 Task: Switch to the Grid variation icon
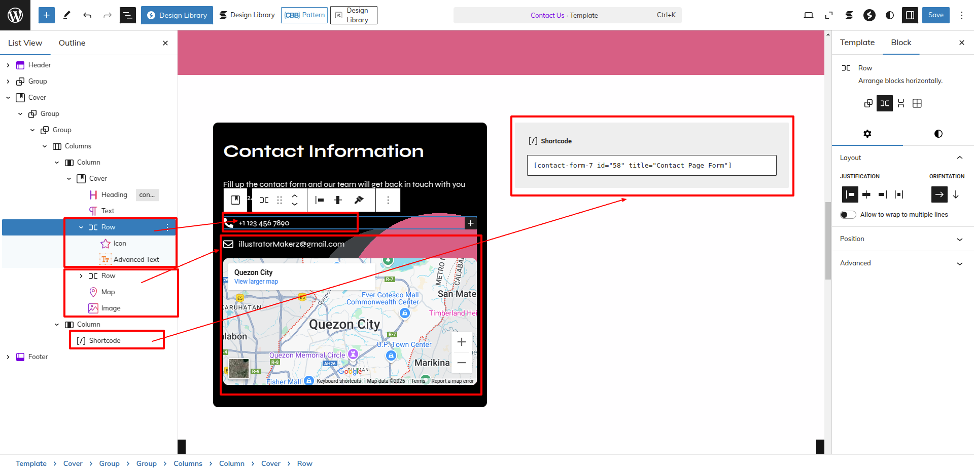(x=917, y=103)
